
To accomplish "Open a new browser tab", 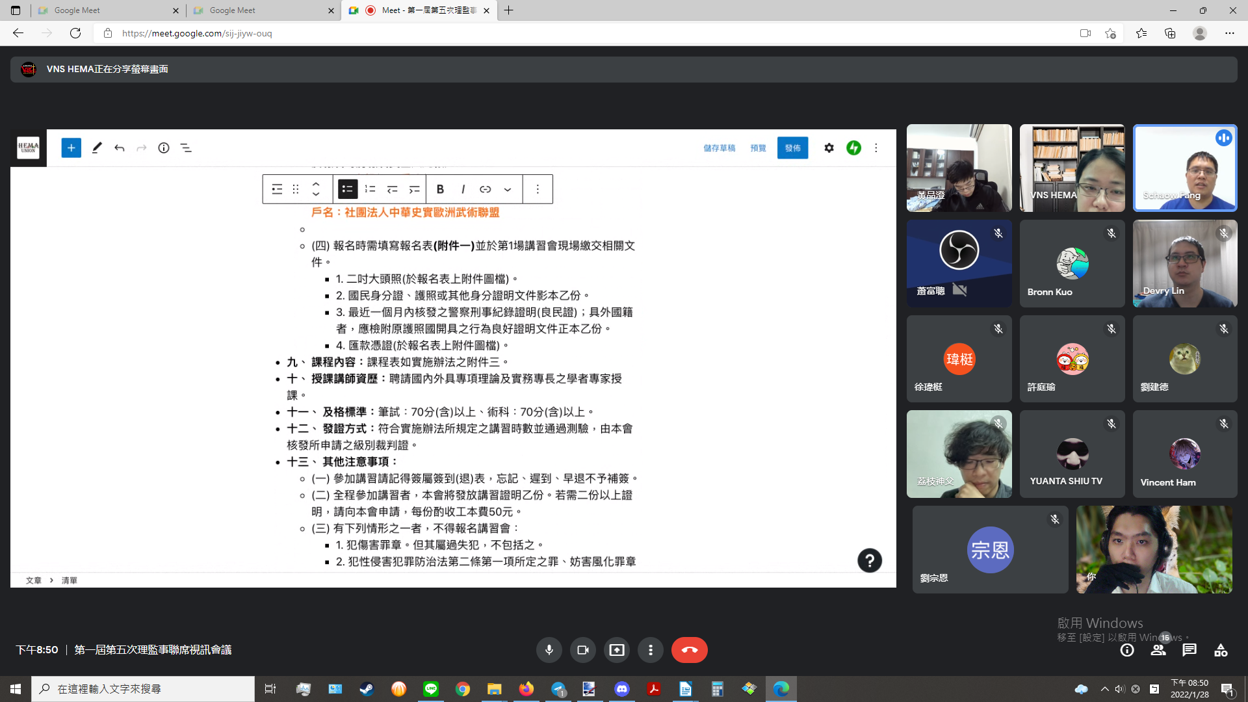I will [x=508, y=10].
